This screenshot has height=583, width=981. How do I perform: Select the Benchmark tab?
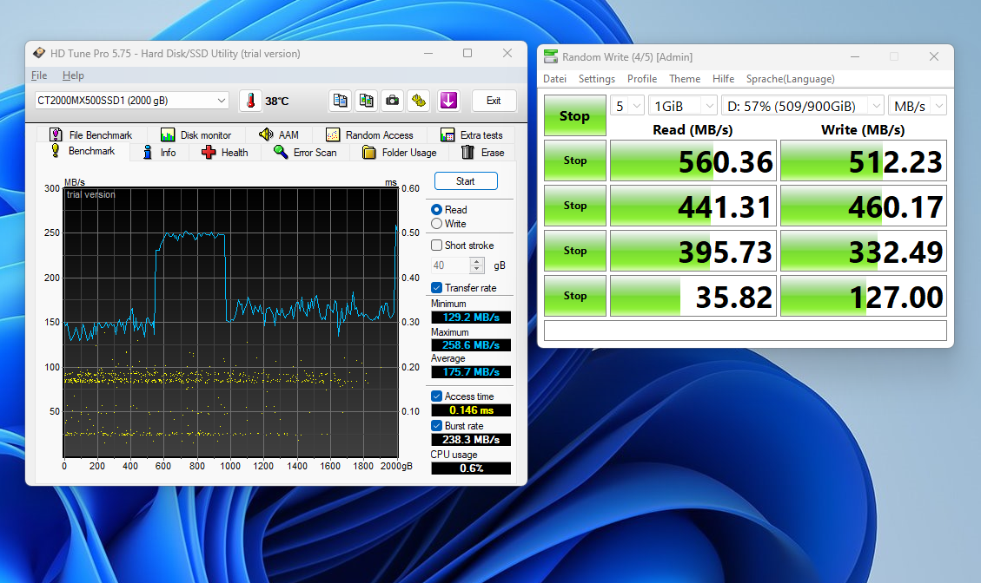[x=83, y=151]
